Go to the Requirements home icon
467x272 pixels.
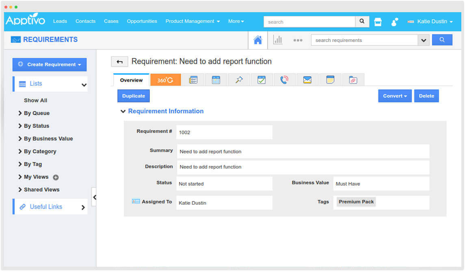tap(257, 40)
